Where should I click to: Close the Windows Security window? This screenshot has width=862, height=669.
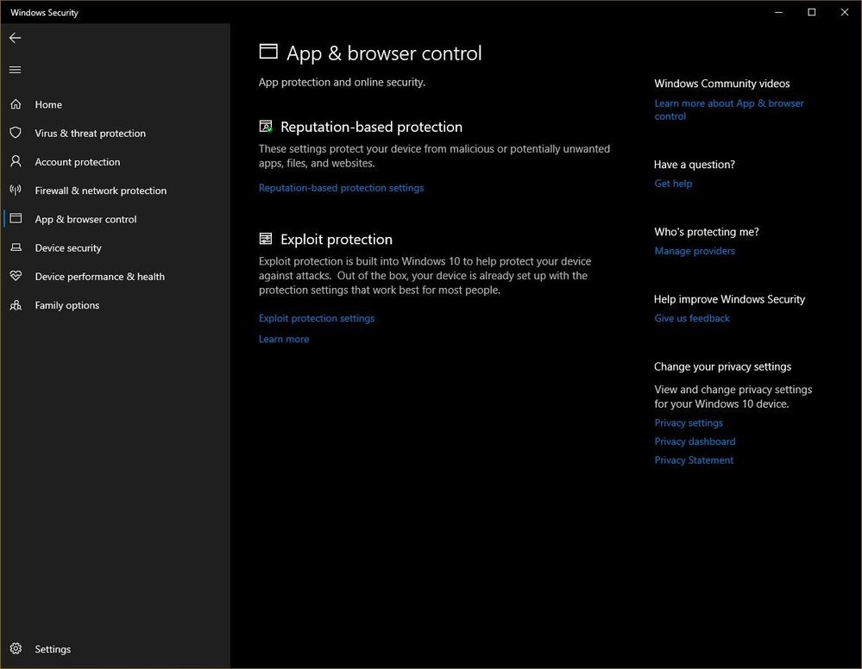(845, 12)
